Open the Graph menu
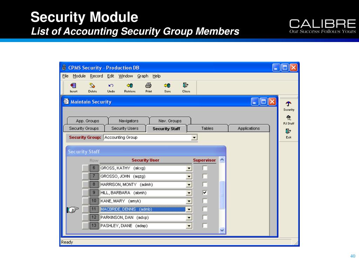 [143, 76]
